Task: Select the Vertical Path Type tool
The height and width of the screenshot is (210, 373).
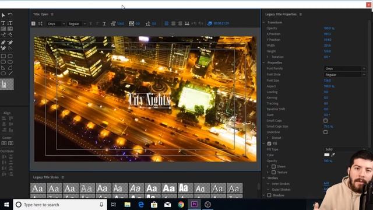Action: (10, 35)
